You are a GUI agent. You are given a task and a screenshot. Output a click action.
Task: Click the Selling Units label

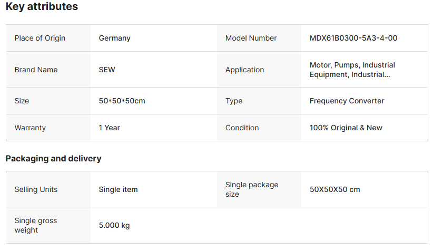coord(36,189)
